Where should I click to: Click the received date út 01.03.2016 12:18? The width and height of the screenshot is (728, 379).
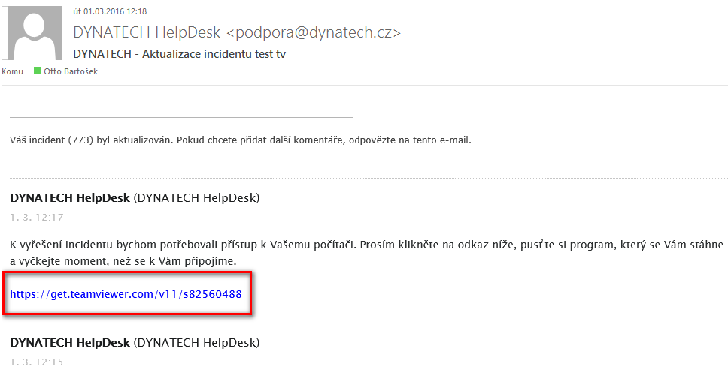point(110,11)
